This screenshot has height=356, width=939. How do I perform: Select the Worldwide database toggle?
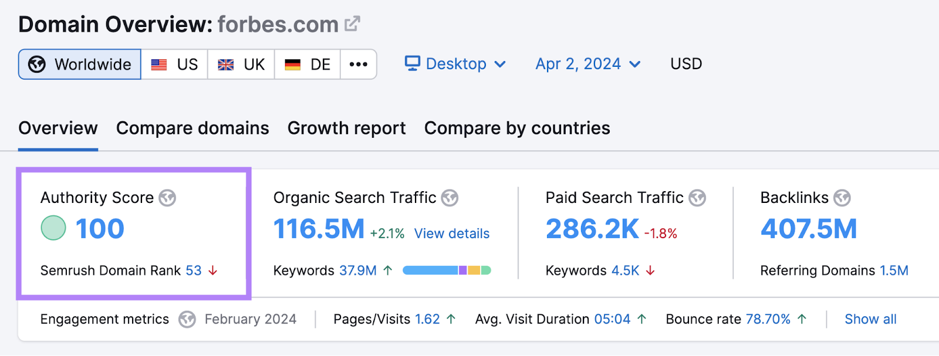[x=80, y=64]
